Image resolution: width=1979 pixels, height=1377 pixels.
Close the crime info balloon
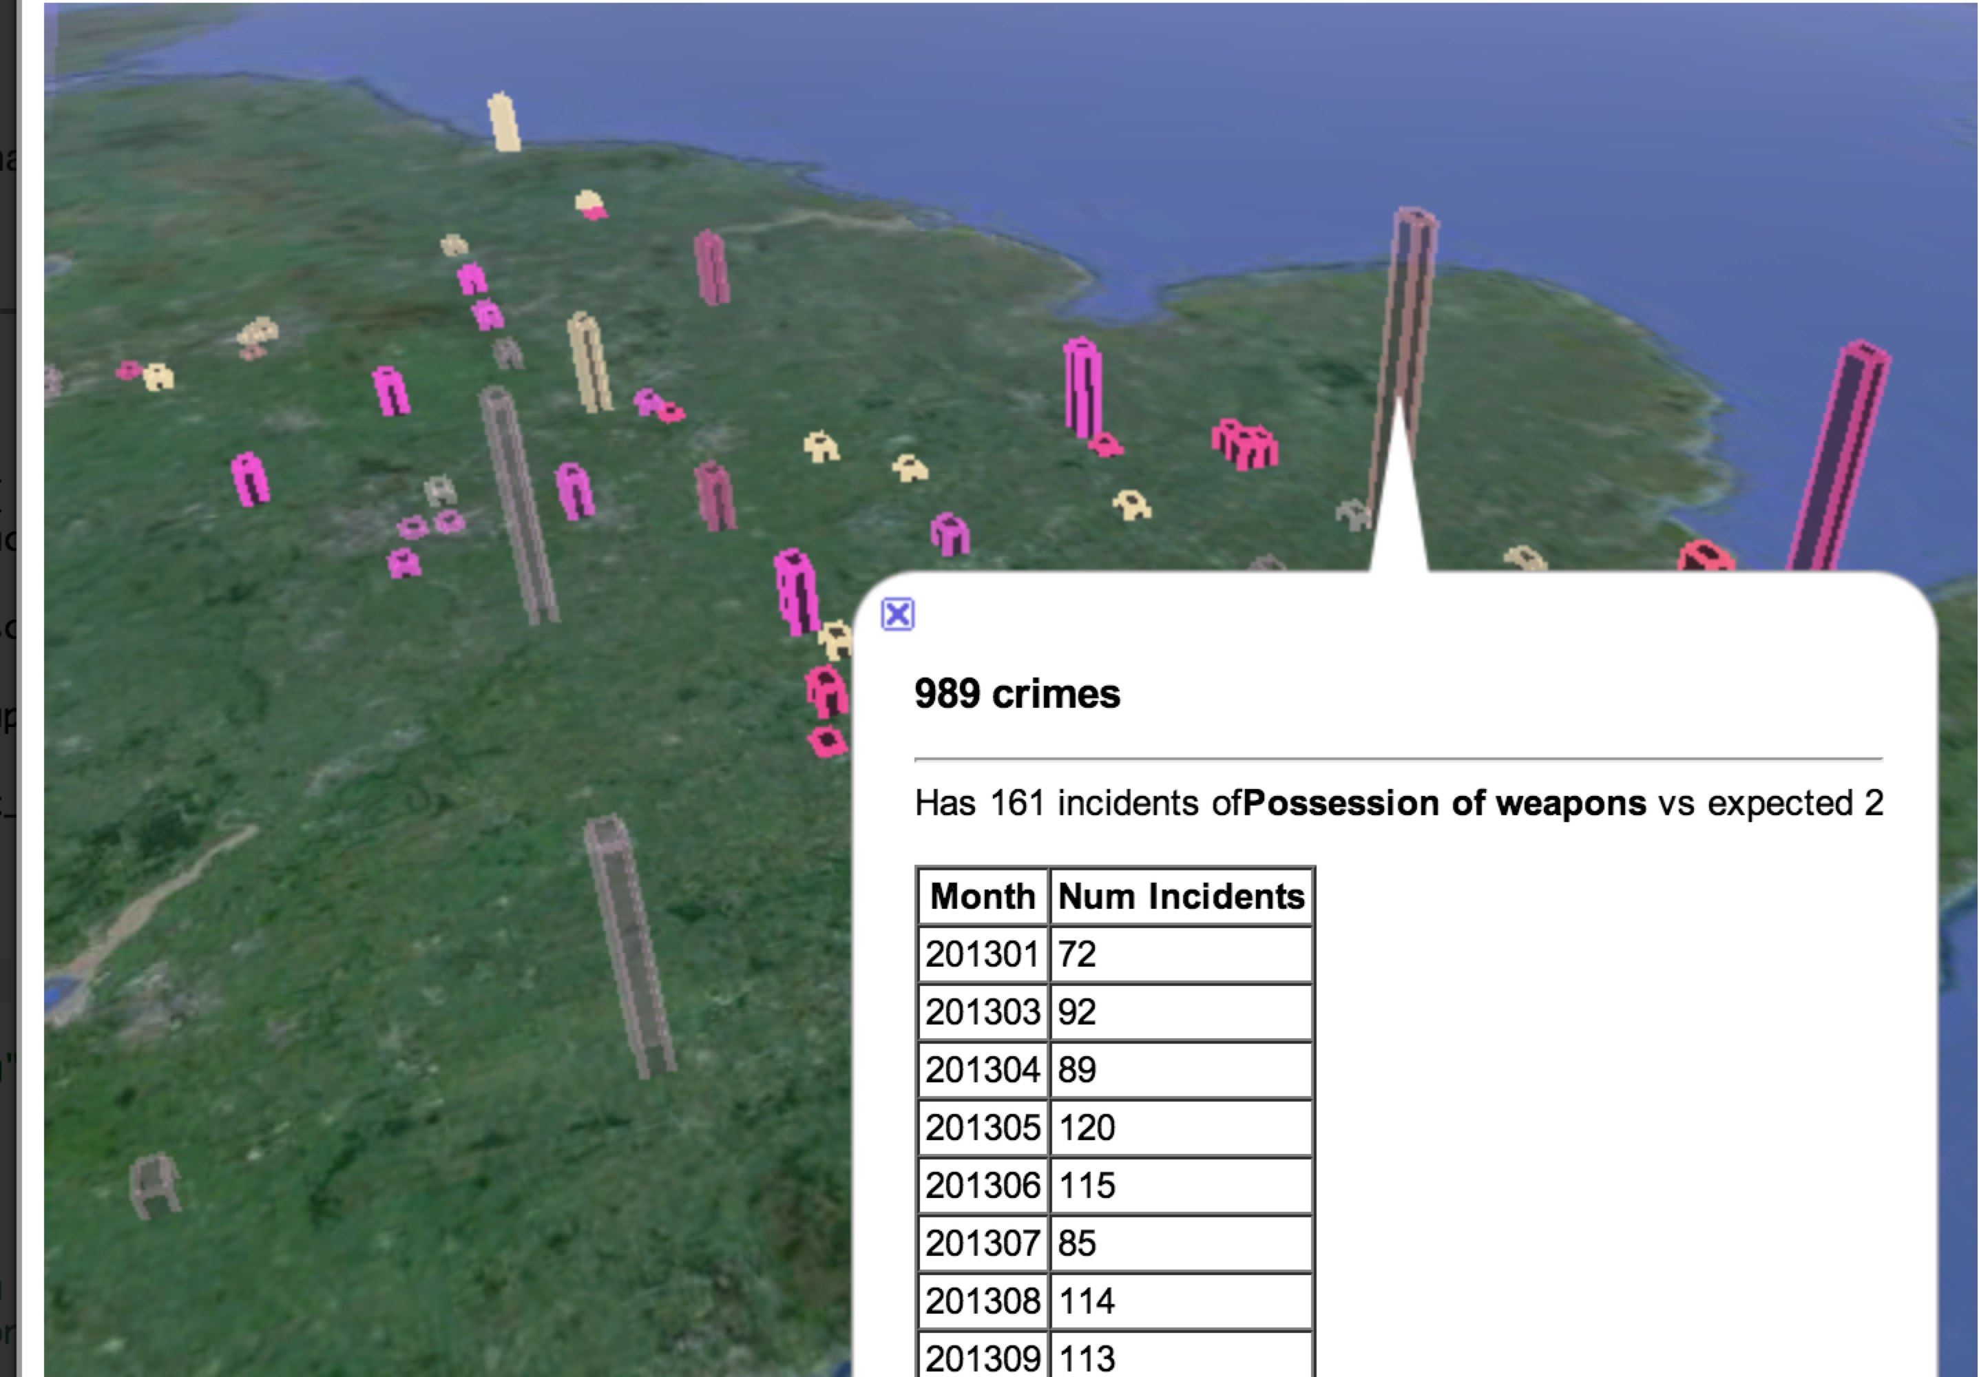click(x=897, y=614)
